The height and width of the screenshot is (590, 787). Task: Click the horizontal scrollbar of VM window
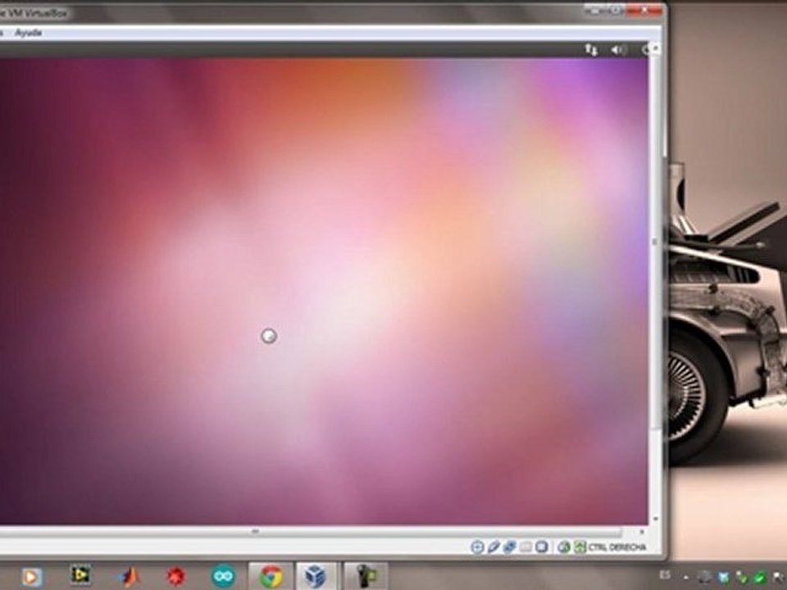(x=312, y=531)
